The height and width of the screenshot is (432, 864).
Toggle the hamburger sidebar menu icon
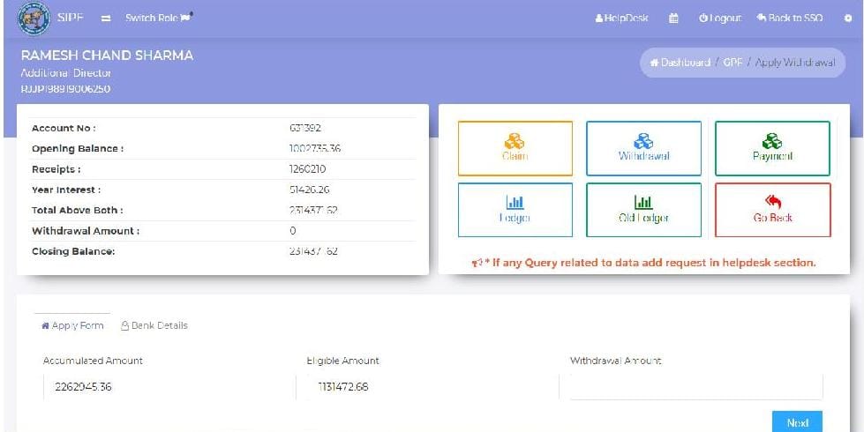click(107, 19)
